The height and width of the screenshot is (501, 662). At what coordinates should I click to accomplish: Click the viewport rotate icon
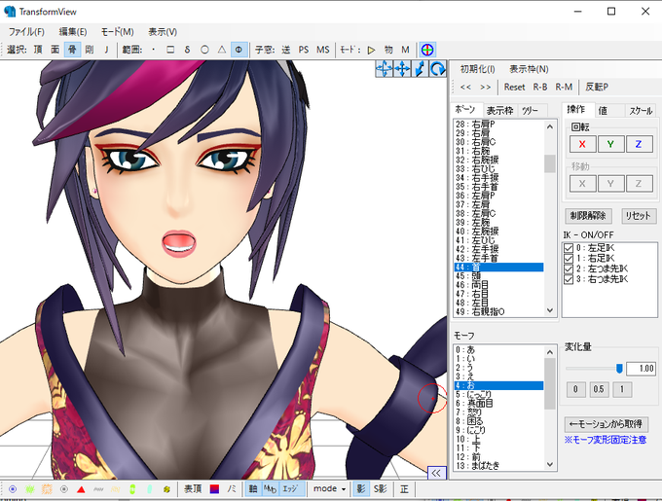[x=437, y=69]
